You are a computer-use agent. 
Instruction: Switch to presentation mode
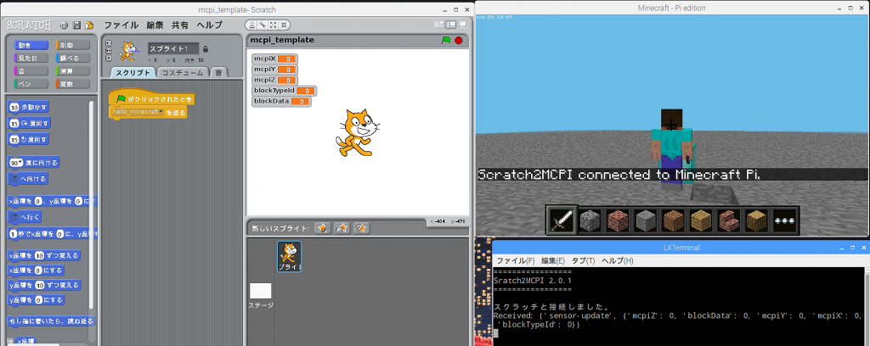coord(463,25)
